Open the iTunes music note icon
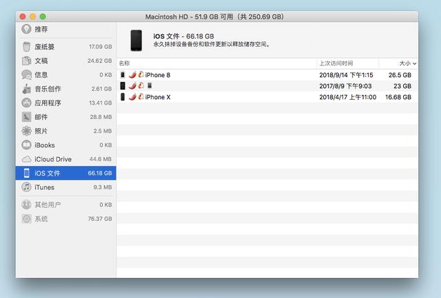Viewport: 441px width, 298px height. click(x=26, y=187)
